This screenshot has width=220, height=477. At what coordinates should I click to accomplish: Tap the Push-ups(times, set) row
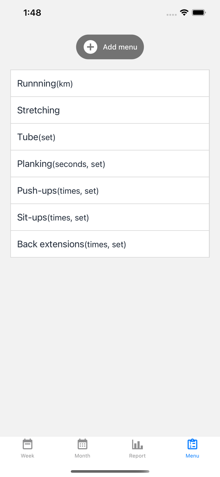coord(110,190)
